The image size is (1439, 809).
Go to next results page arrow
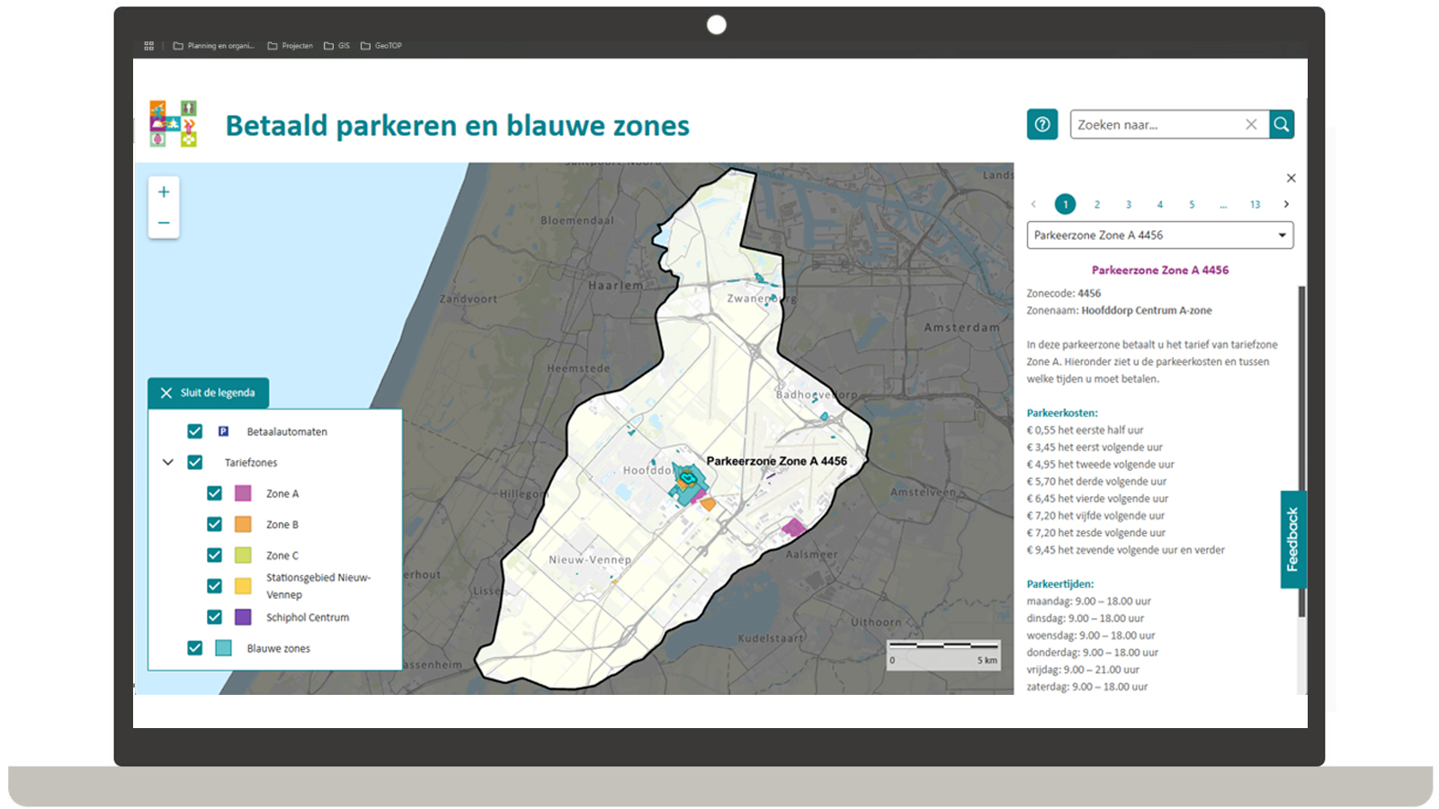pyautogui.click(x=1286, y=204)
